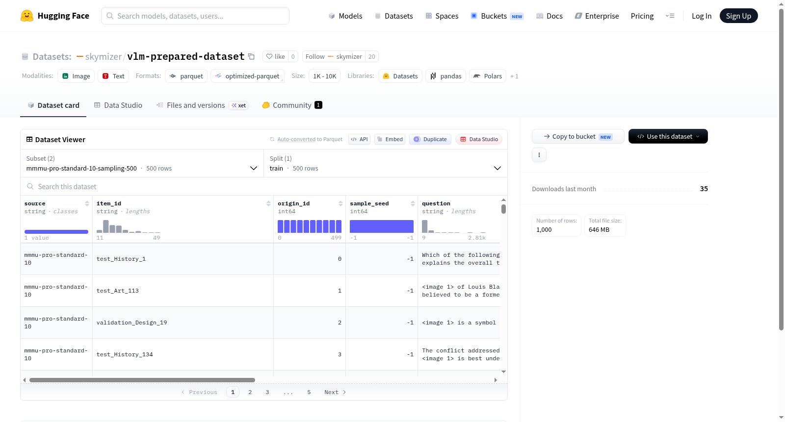Click Copy to bucket
Image resolution: width=785 pixels, height=422 pixels.
click(x=578, y=136)
